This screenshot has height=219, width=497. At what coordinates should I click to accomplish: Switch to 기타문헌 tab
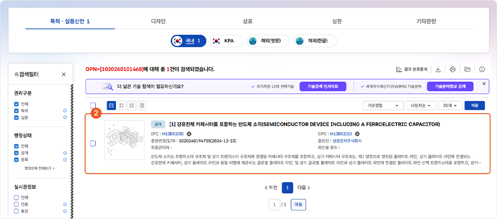click(426, 22)
